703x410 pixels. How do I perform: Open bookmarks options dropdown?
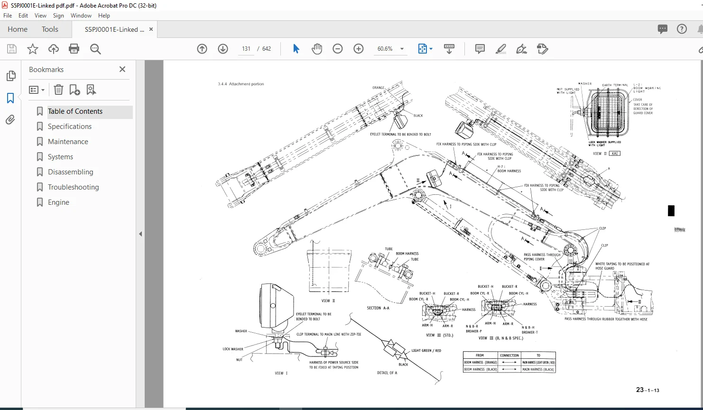37,90
